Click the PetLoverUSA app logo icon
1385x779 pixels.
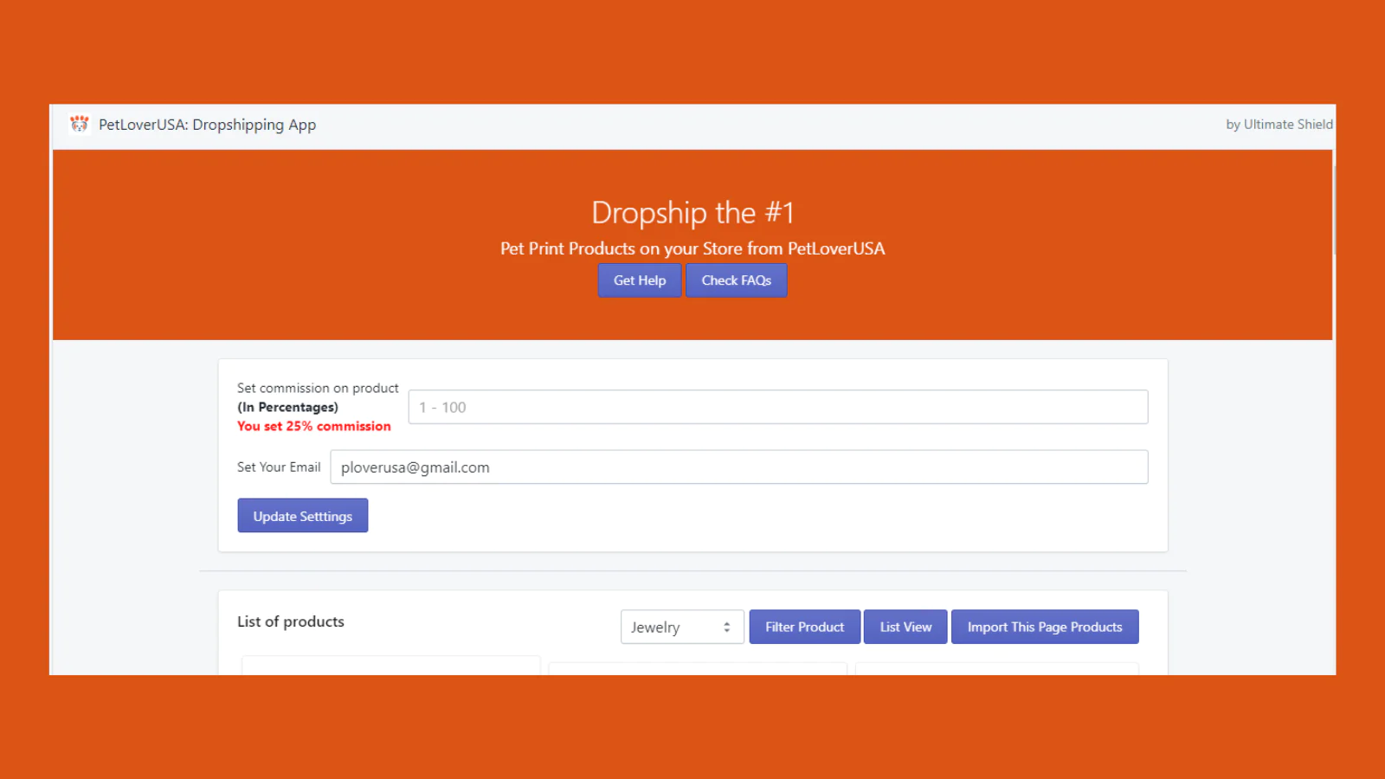(x=80, y=125)
